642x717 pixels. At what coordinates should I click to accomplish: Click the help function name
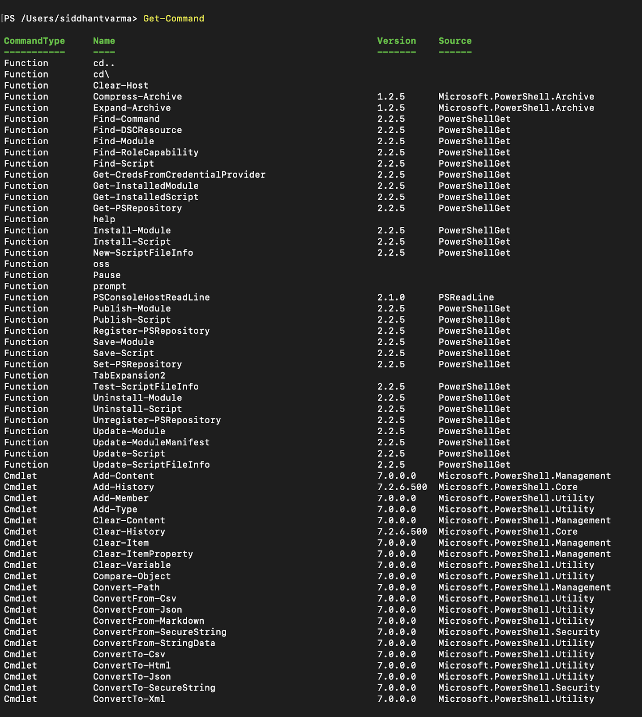coord(104,220)
